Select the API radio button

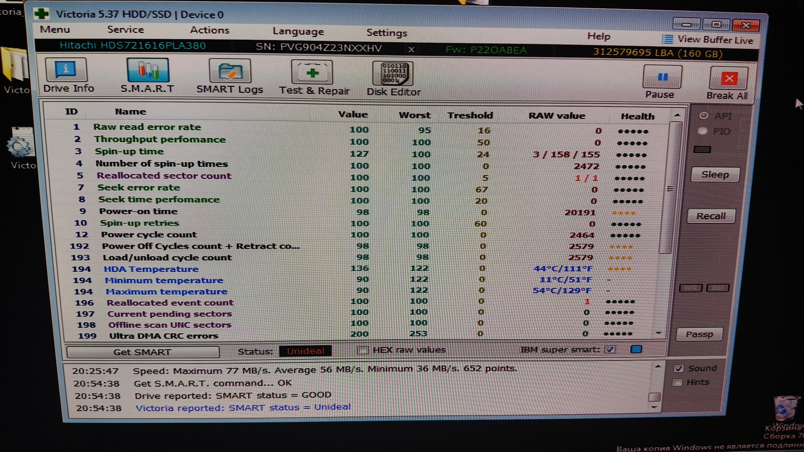coord(703,115)
